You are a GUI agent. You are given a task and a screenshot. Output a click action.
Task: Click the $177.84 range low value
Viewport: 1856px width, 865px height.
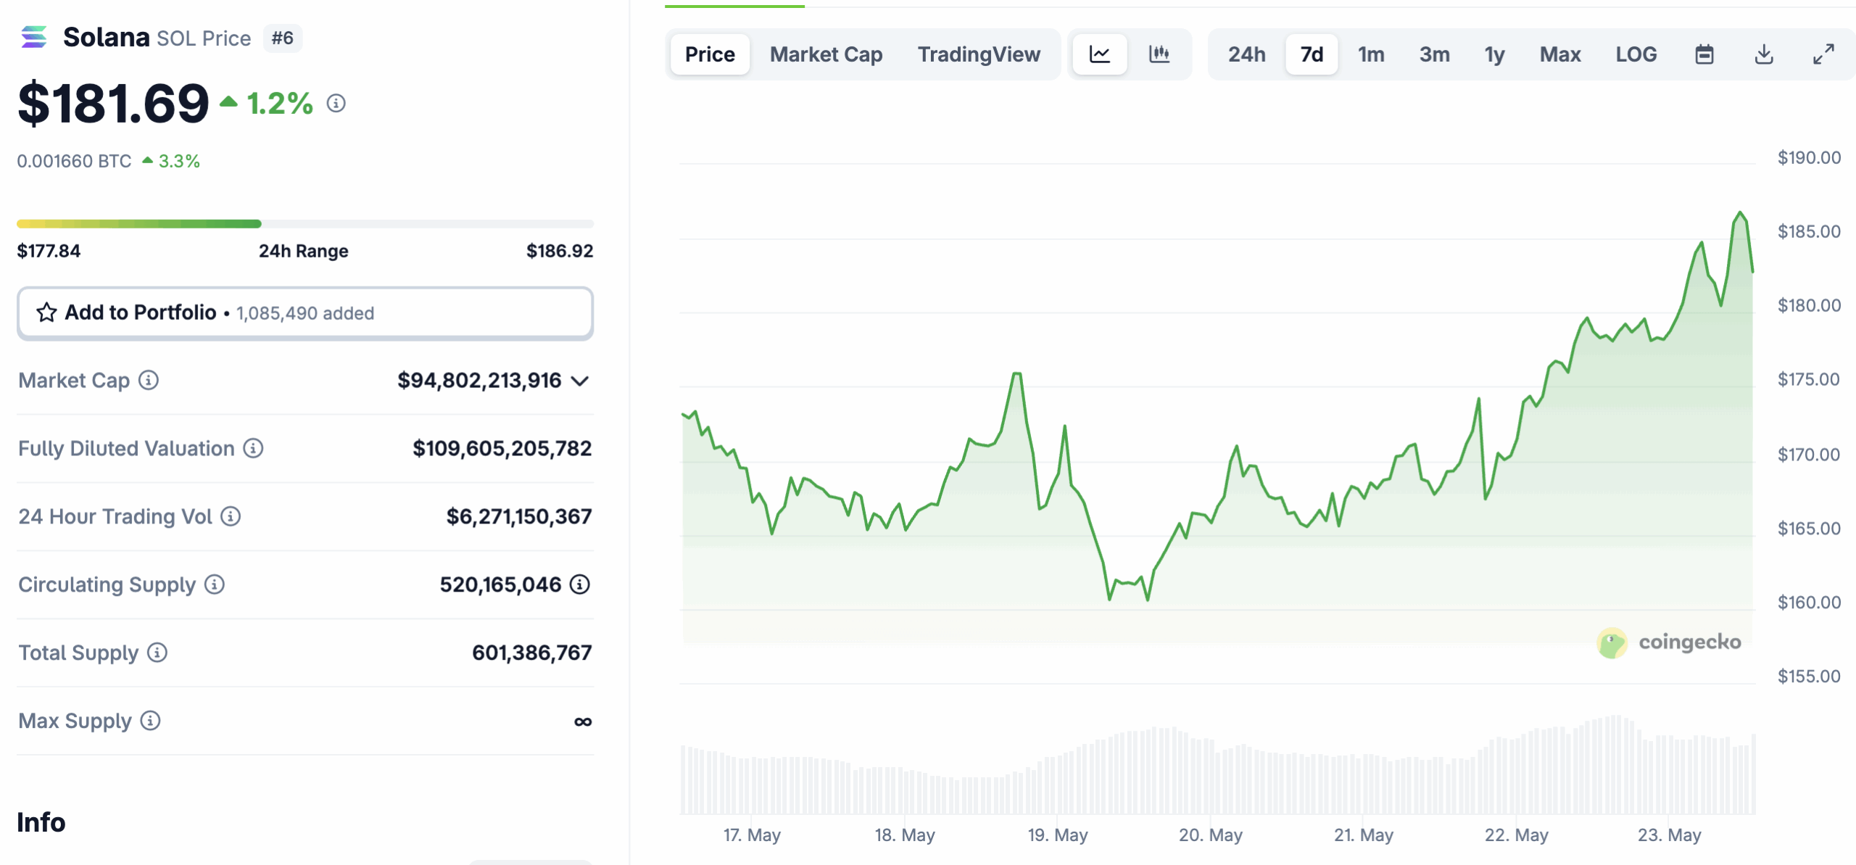tap(49, 251)
